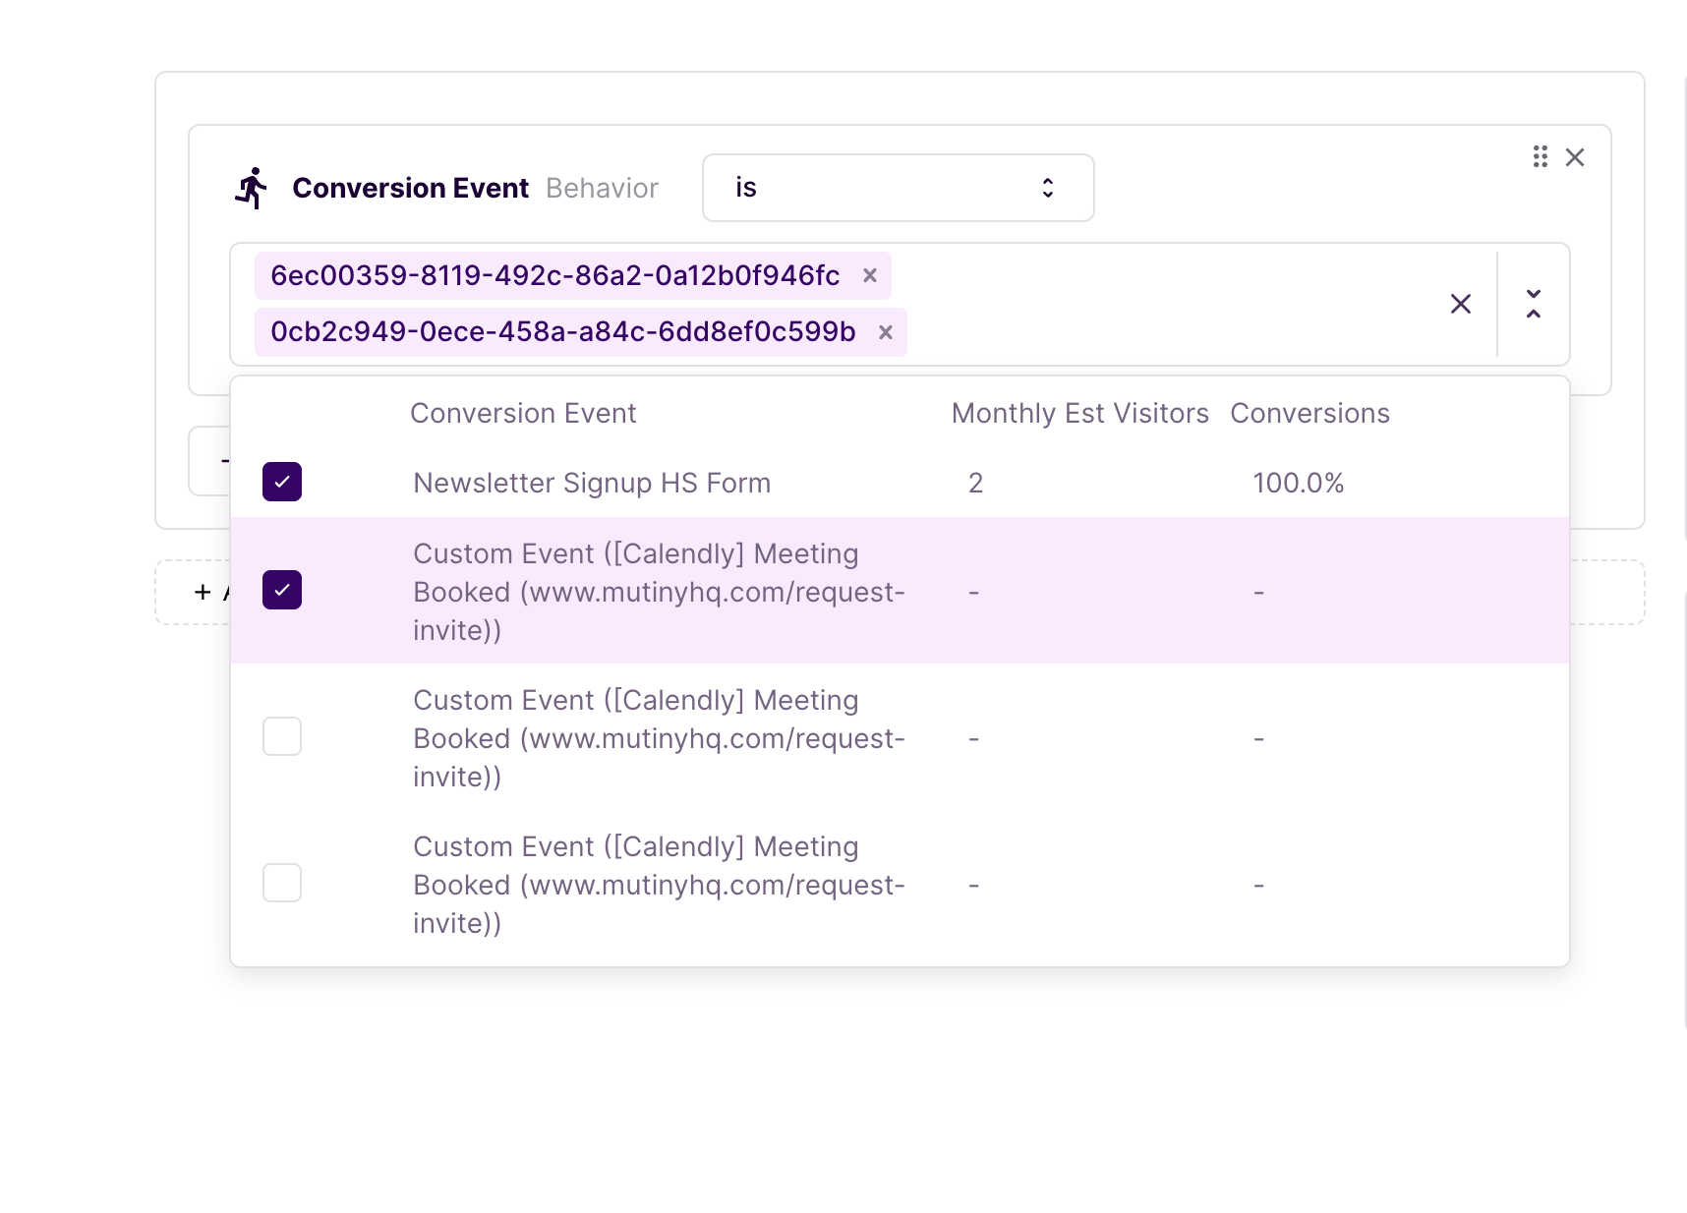Click the running figure Conversion Event icon
1687x1213 pixels.
point(252,188)
